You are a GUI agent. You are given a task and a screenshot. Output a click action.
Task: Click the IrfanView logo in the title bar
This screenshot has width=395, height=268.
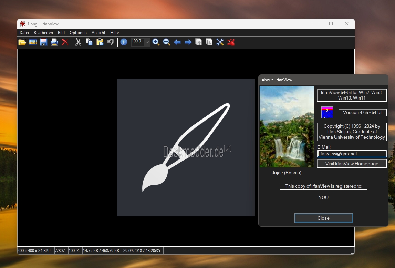pyautogui.click(x=23, y=24)
